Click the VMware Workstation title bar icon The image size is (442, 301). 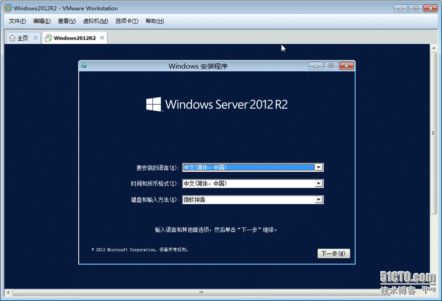(8, 8)
